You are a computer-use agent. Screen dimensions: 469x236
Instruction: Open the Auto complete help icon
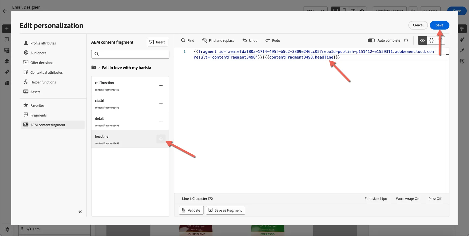[x=406, y=40]
